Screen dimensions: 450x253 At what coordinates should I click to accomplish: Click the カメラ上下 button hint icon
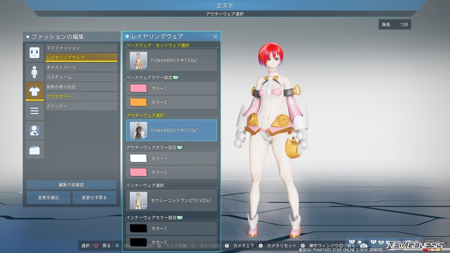point(261,246)
